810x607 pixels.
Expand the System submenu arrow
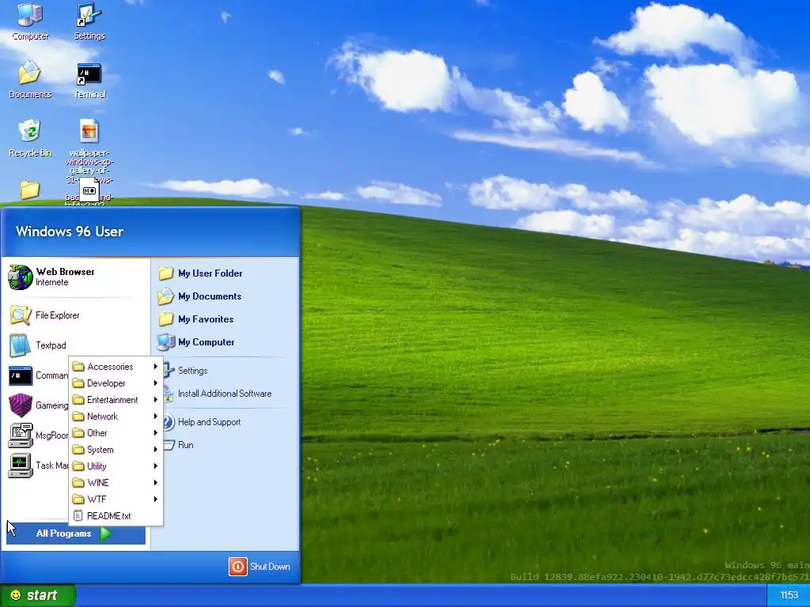tap(155, 450)
